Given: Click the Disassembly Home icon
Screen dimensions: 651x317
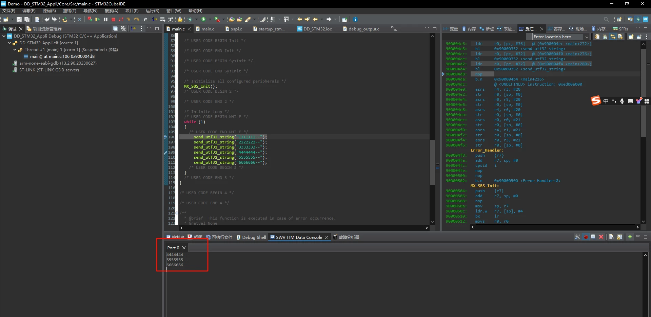Looking at the screenshot, I should pos(605,37).
